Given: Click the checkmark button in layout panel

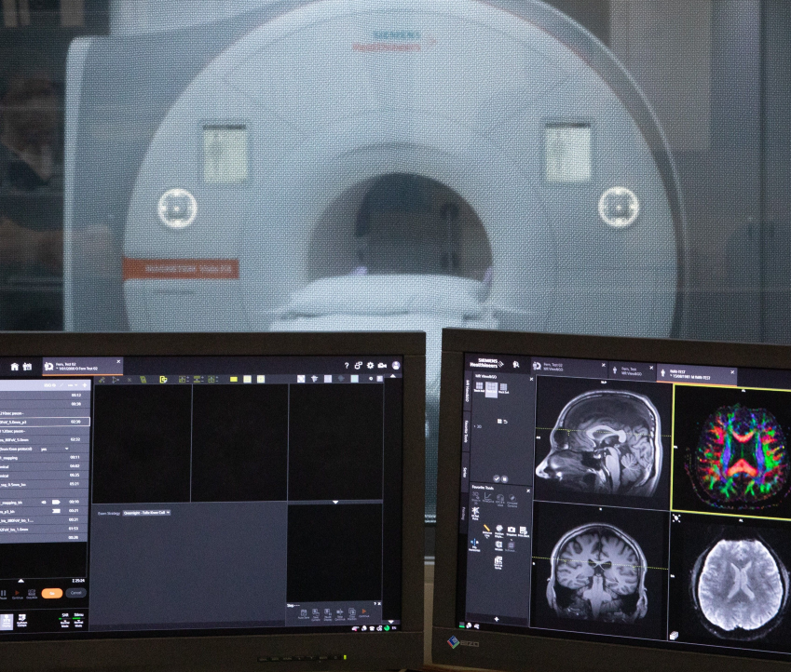Looking at the screenshot, I should (x=497, y=479).
